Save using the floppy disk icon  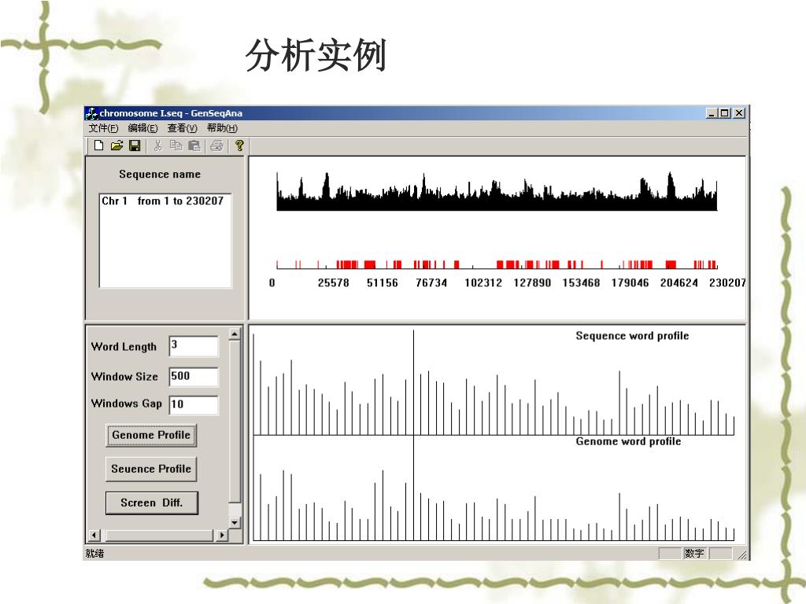pos(135,145)
